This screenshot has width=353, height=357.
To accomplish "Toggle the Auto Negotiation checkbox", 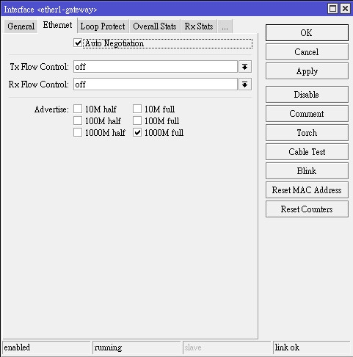I will tap(78, 43).
